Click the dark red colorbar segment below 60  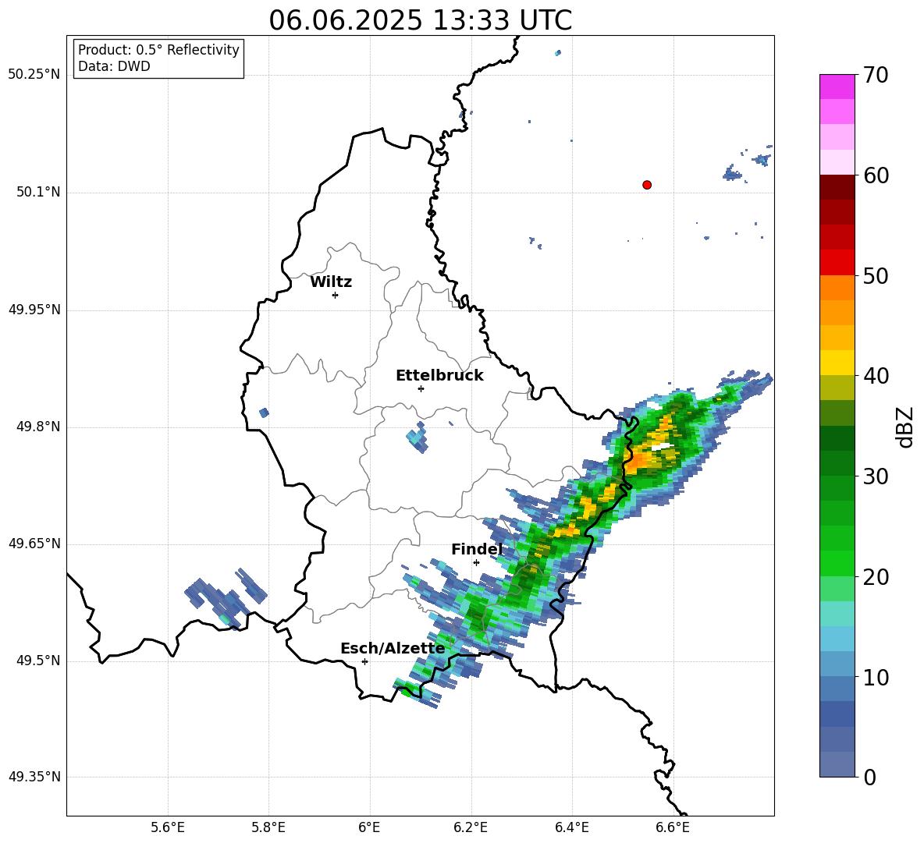(x=837, y=187)
